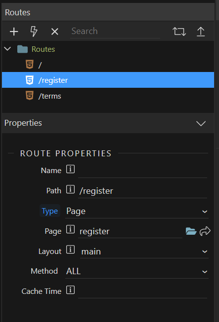
Task: Click the swap arrows icon in toolbar
Action: 179,32
